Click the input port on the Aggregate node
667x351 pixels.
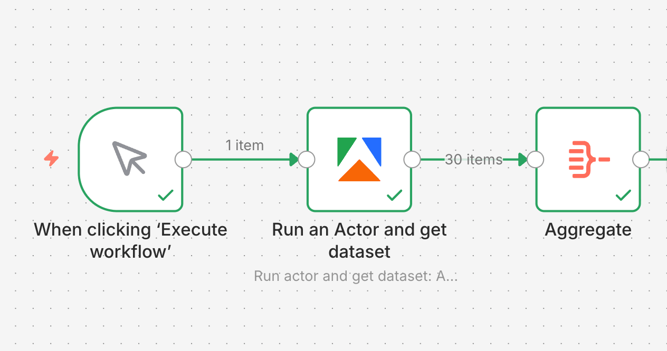coord(535,159)
